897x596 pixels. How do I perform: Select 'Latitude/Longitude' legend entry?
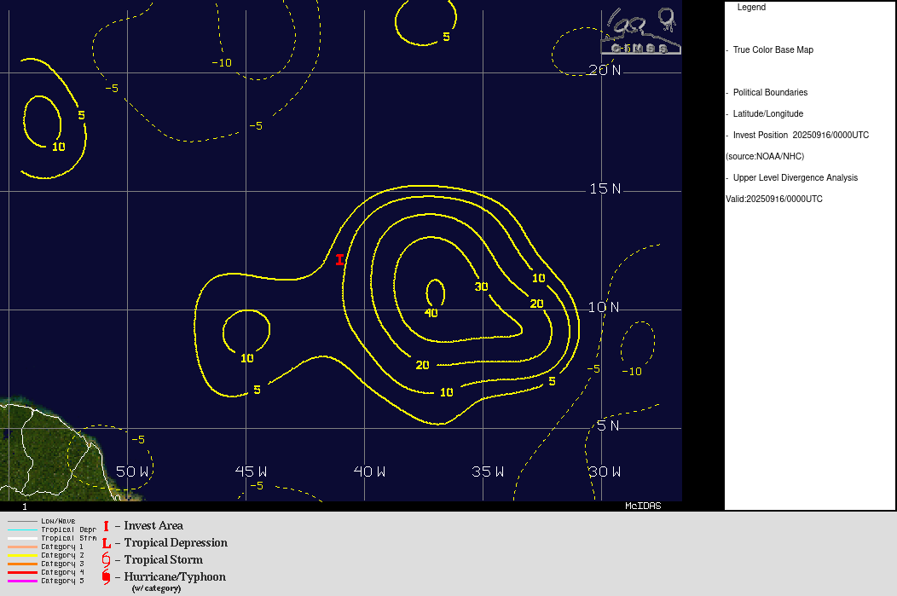(x=767, y=113)
